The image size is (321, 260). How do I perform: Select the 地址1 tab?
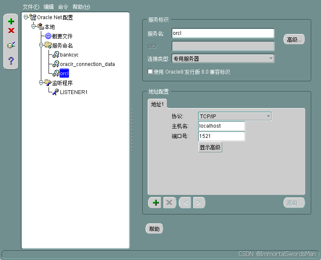[157, 104]
